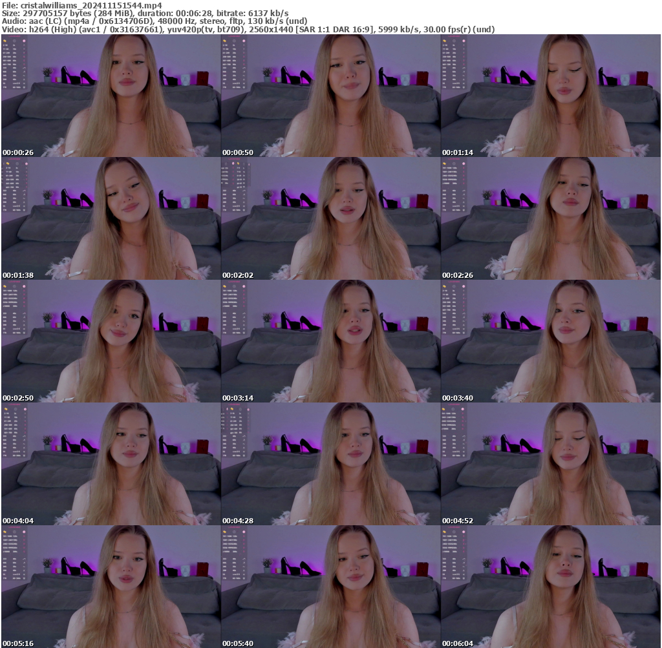Select the 20s tip-duration row in the menu
The height and width of the screenshot is (648, 662).
pos(15,54)
